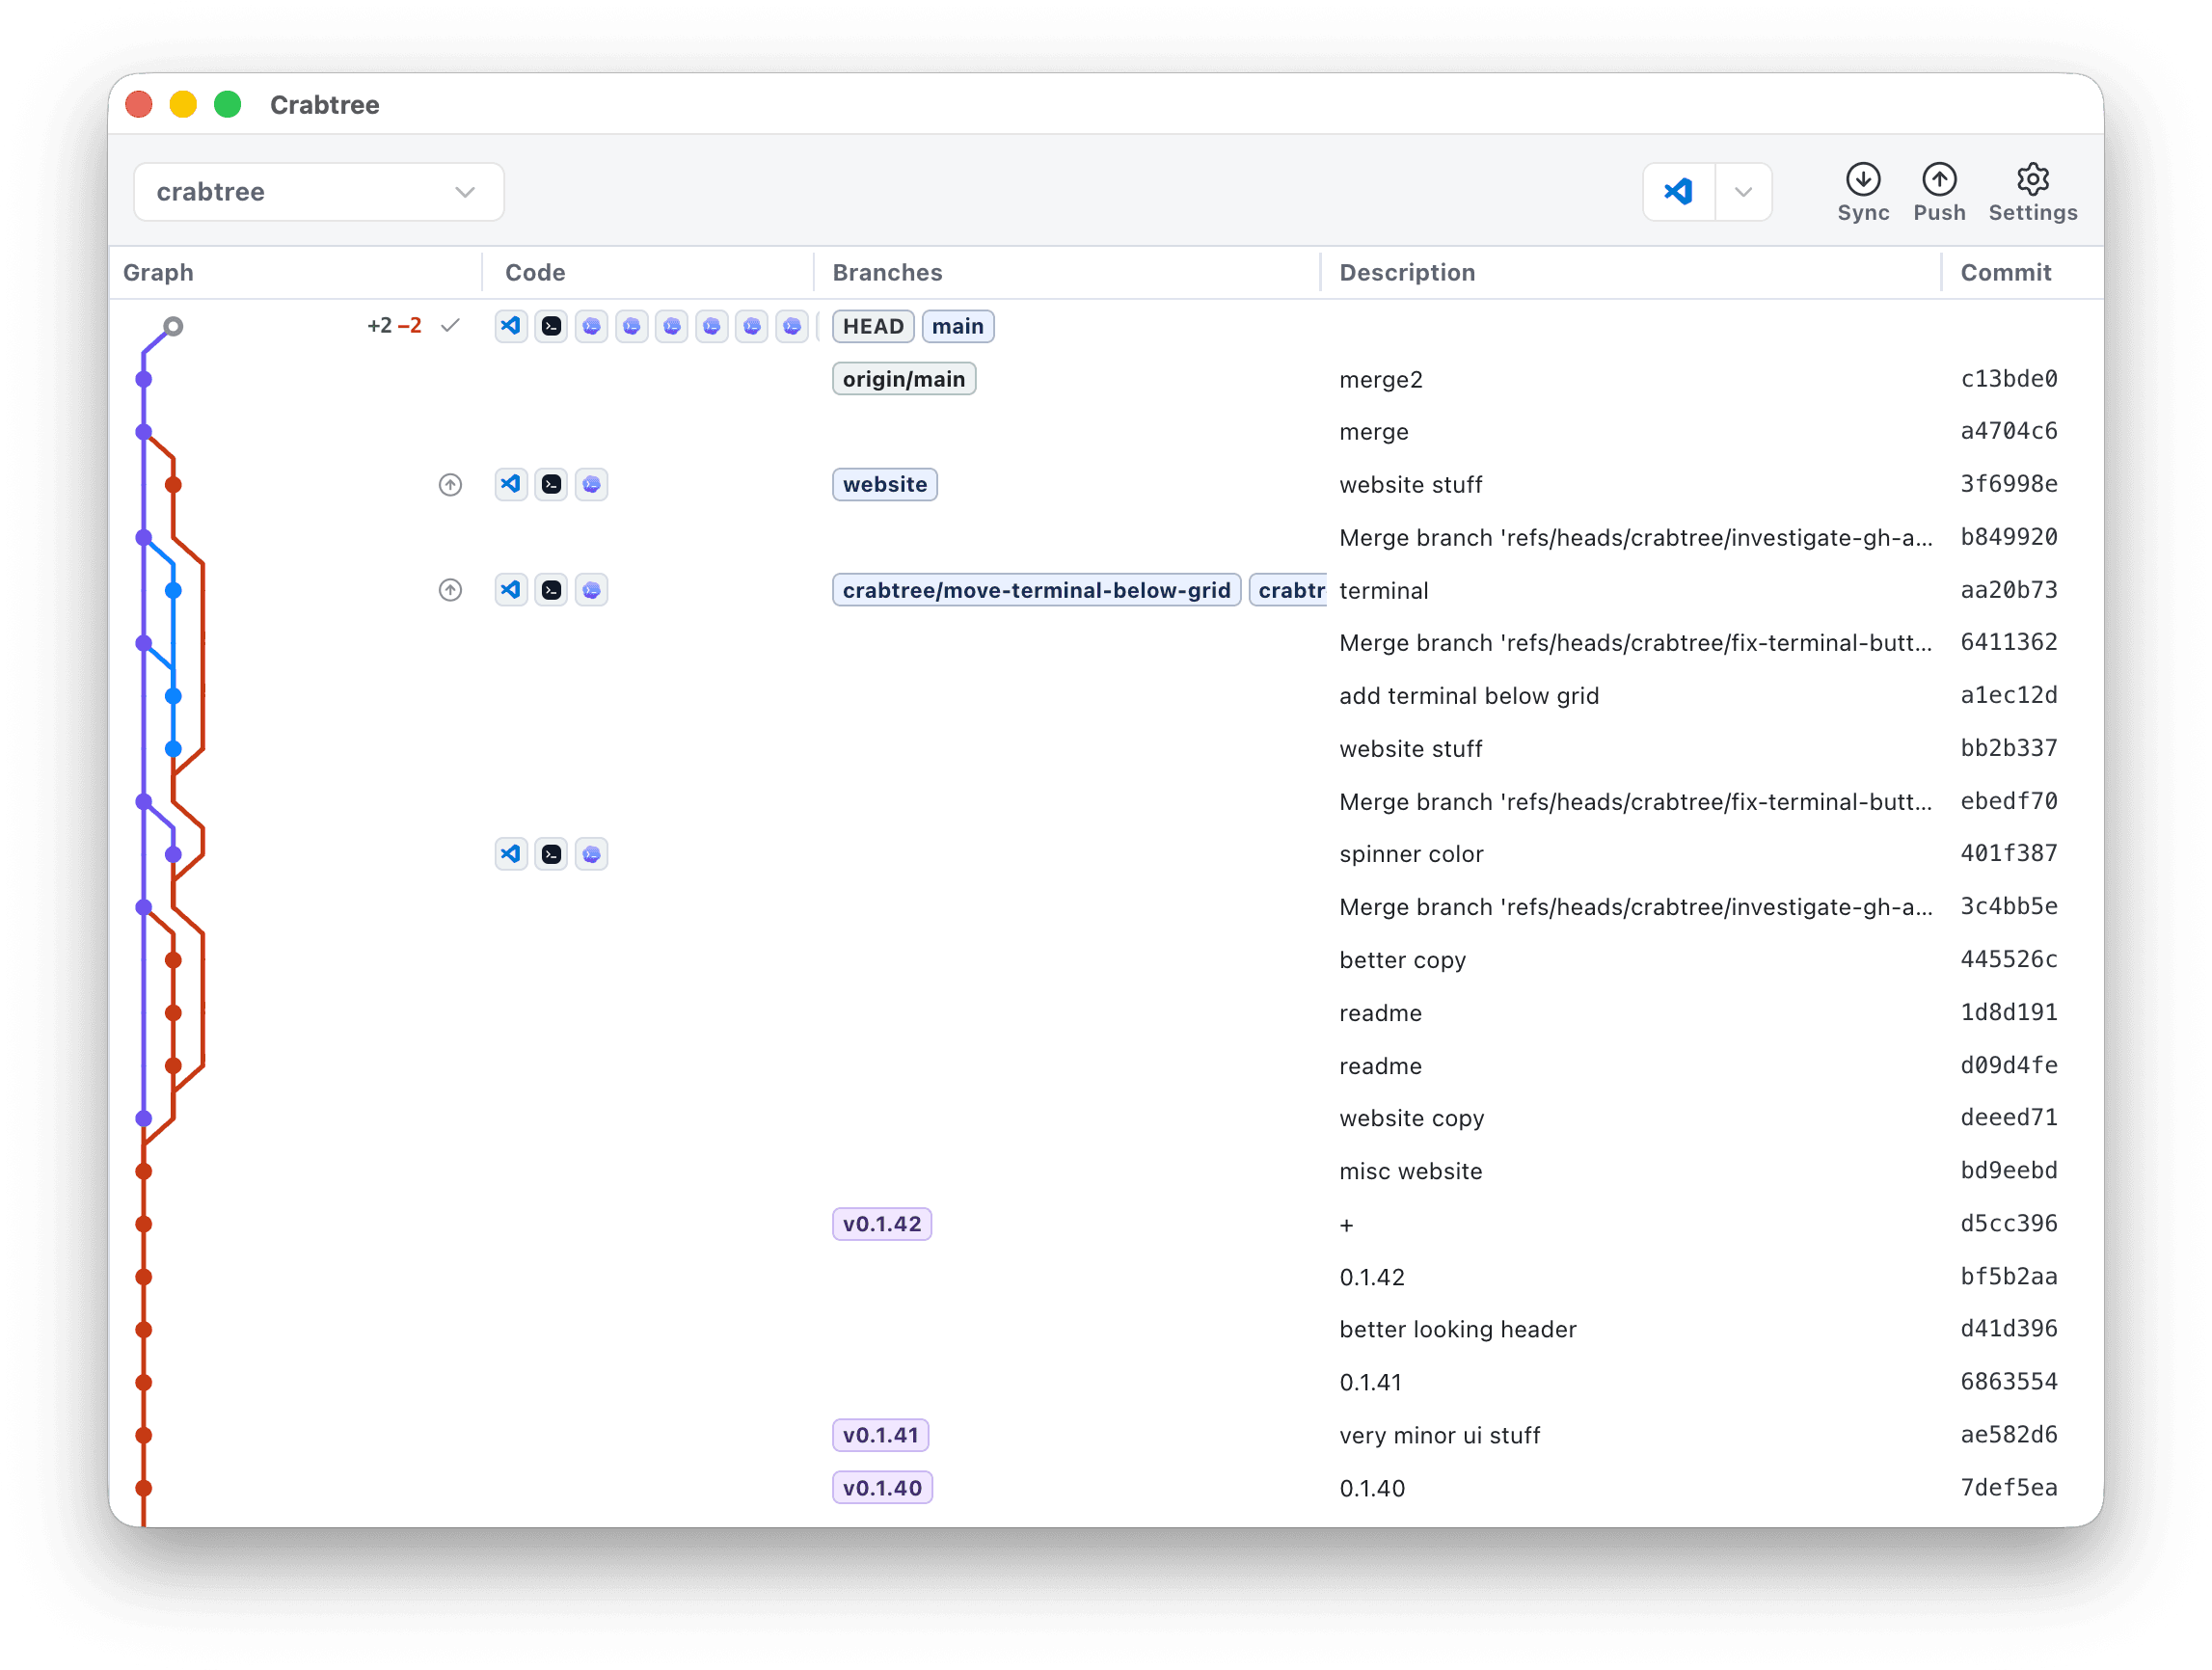Click the Push button in toolbar
Screen dimensions: 2212x1670
point(1939,193)
